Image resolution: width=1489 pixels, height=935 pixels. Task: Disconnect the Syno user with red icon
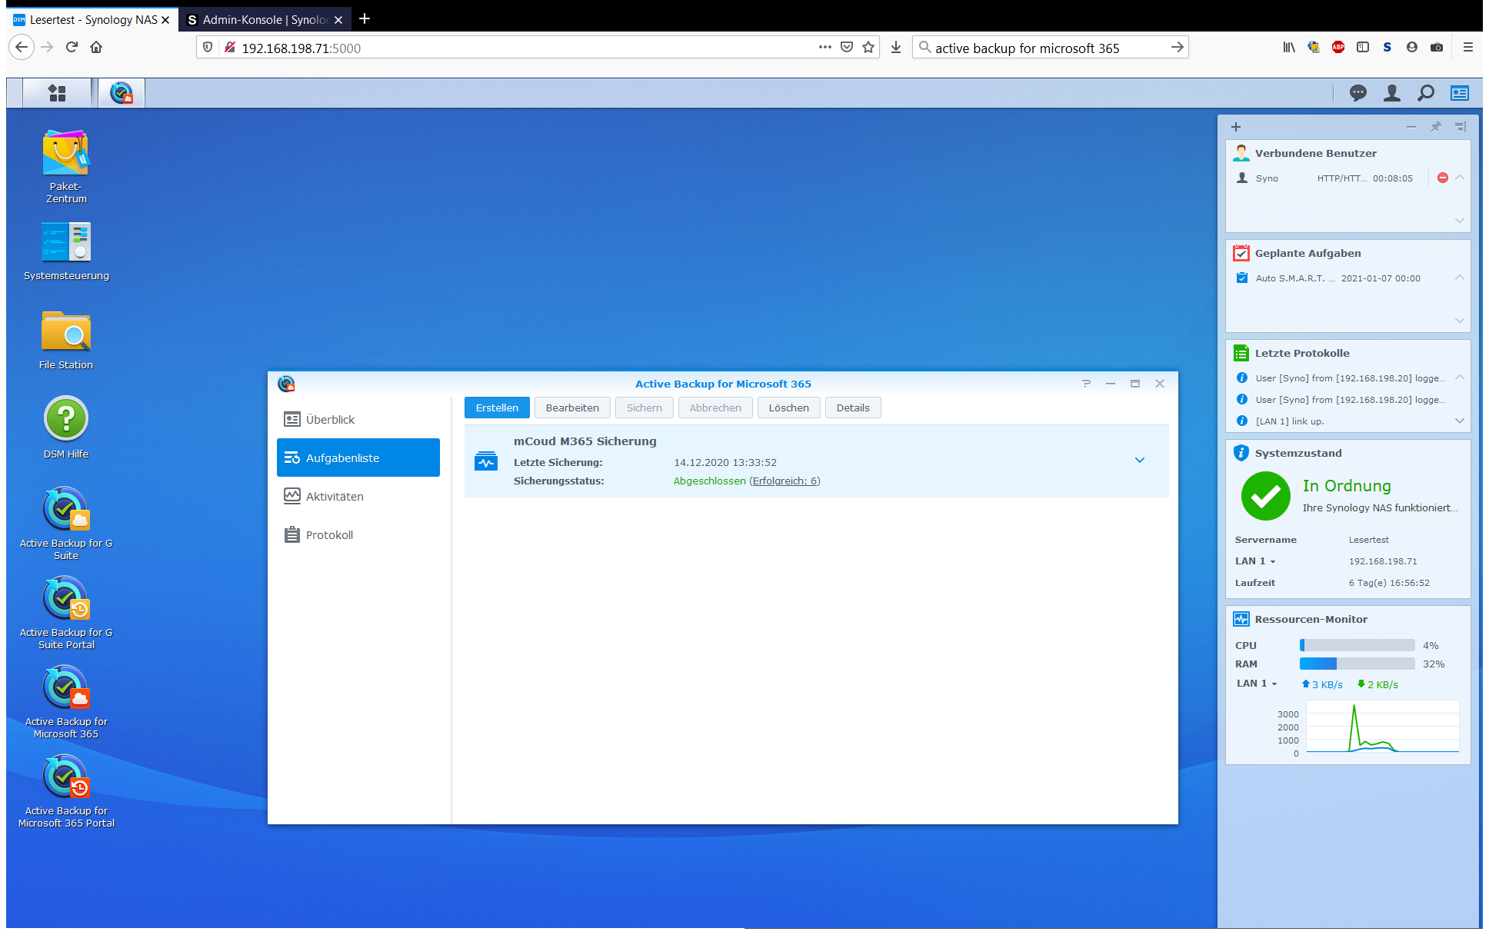tap(1443, 178)
